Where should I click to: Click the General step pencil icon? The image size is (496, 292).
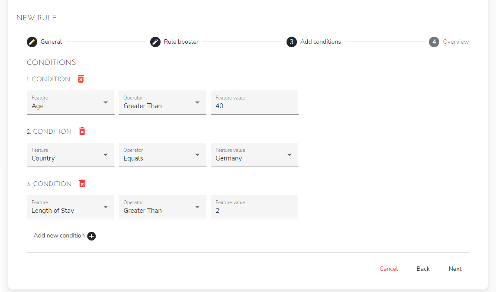(x=32, y=42)
